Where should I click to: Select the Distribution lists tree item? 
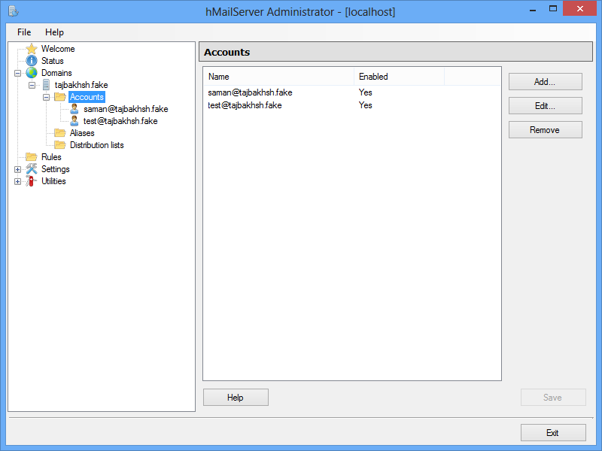coord(97,144)
